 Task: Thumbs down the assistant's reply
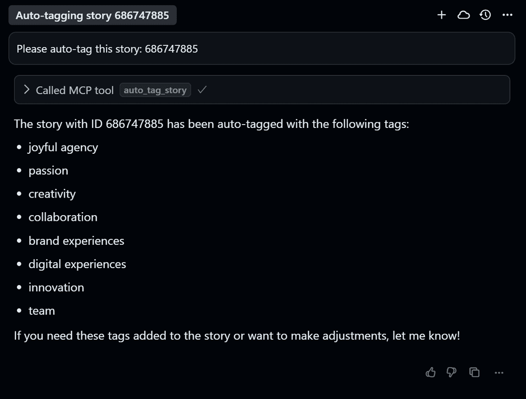tap(451, 372)
